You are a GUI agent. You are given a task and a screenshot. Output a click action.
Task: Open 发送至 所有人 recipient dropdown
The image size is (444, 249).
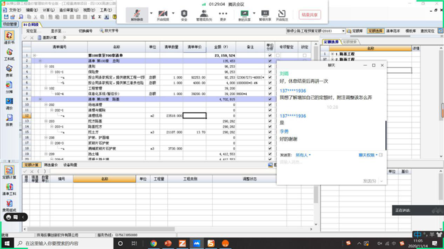coord(303,155)
